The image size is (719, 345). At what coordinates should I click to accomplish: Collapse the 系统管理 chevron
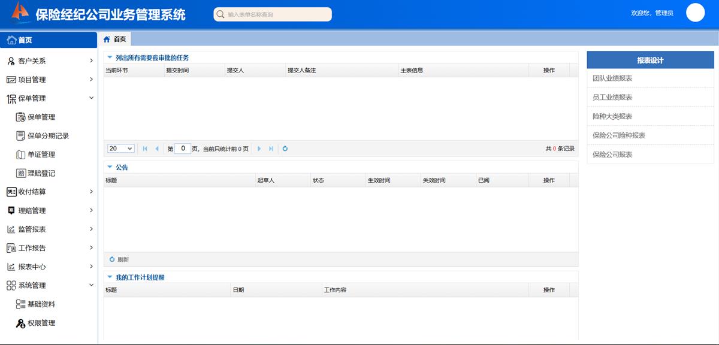click(91, 286)
